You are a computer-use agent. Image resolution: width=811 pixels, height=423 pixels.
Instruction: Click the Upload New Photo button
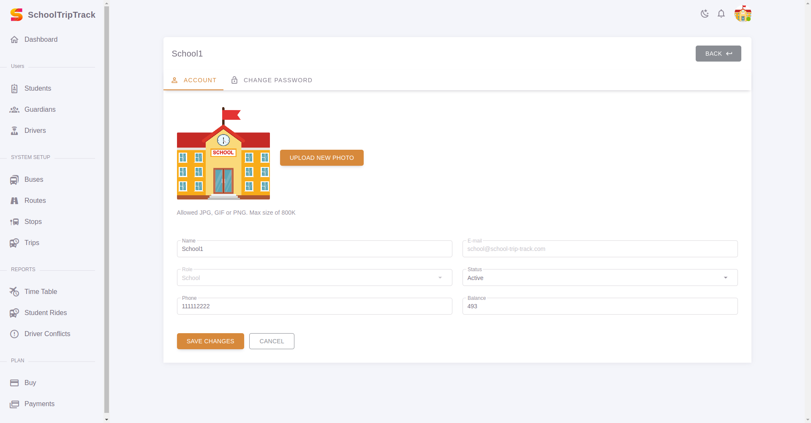tap(321, 157)
